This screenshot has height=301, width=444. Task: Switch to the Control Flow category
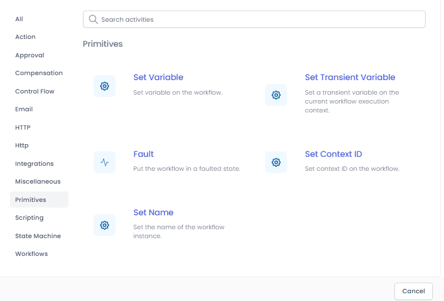click(35, 91)
